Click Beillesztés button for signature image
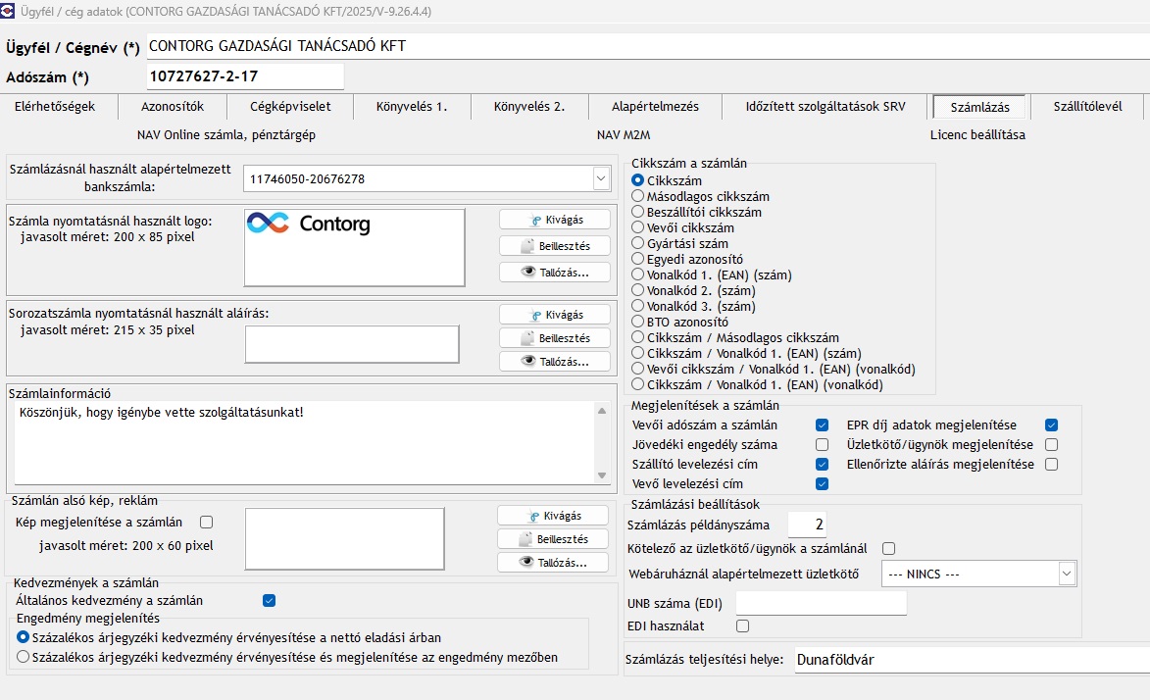The width and height of the screenshot is (1150, 700). point(555,338)
